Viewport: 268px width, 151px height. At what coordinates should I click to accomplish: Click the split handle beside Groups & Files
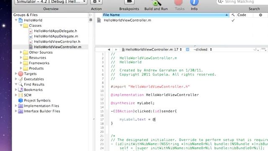pyautogui.click(x=90, y=15)
